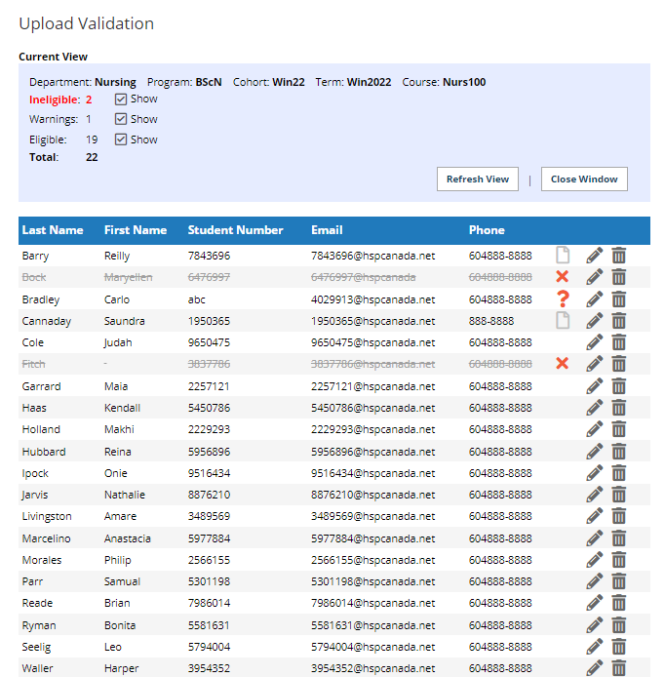This screenshot has width=665, height=677.
Task: Click pencil icon for Haas Kendall
Action: [x=594, y=408]
